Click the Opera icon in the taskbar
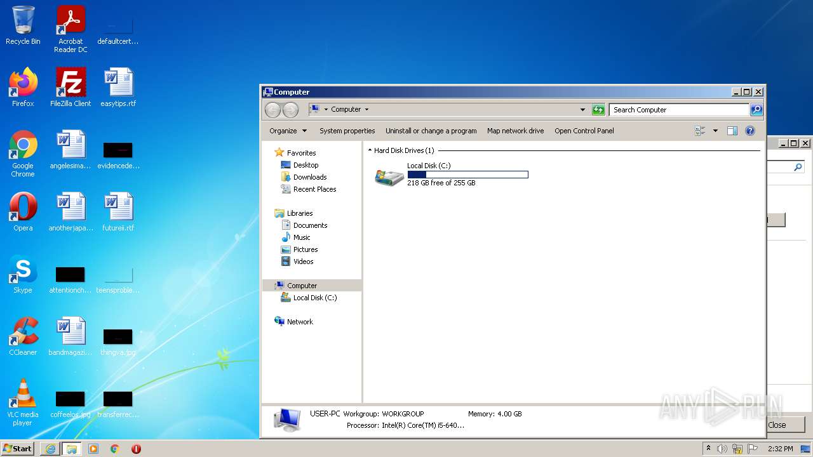Image resolution: width=813 pixels, height=457 pixels. coord(136,449)
